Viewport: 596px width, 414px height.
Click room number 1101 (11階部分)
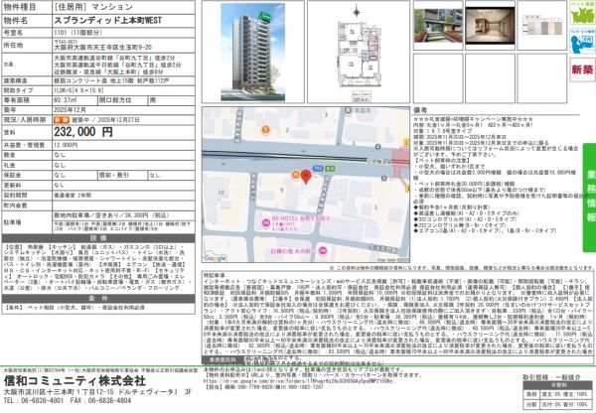[77, 33]
